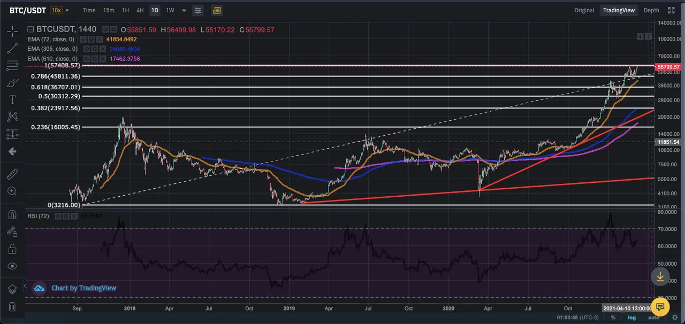Hide the RSI (72) indicator
The image size is (685, 324).
coord(59,216)
